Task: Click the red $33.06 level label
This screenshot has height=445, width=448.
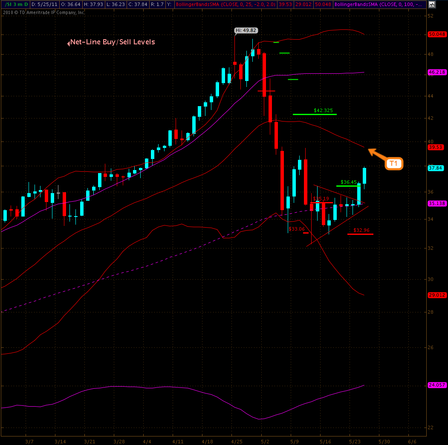Action: [x=297, y=229]
